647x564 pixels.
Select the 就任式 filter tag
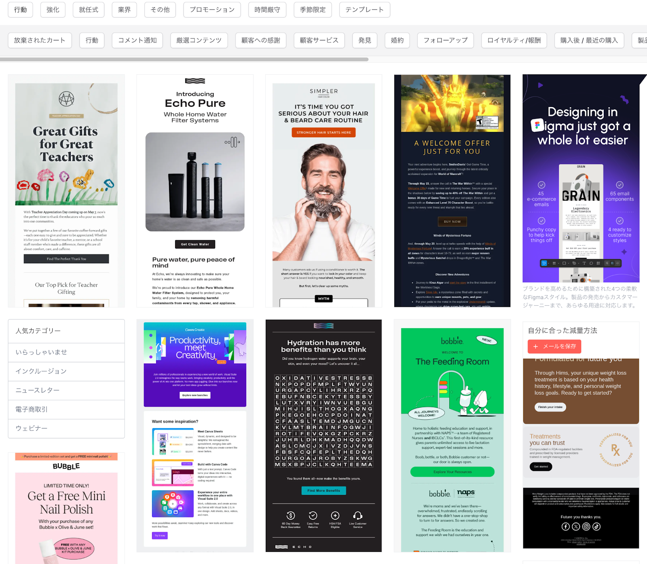click(89, 10)
